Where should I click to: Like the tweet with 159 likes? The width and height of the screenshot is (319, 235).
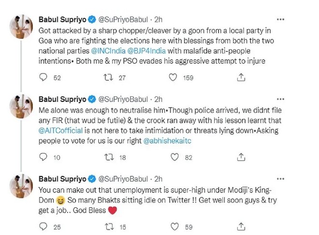[173, 77]
